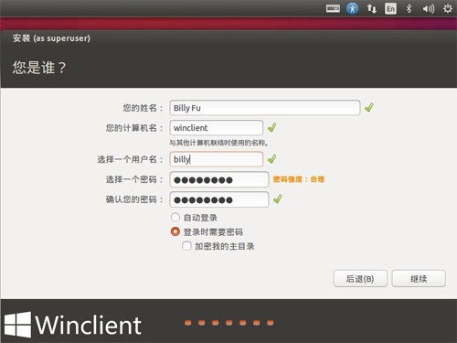This screenshot has height=343, width=457.
Task: Focus the username field containing billy
Action: (x=217, y=159)
